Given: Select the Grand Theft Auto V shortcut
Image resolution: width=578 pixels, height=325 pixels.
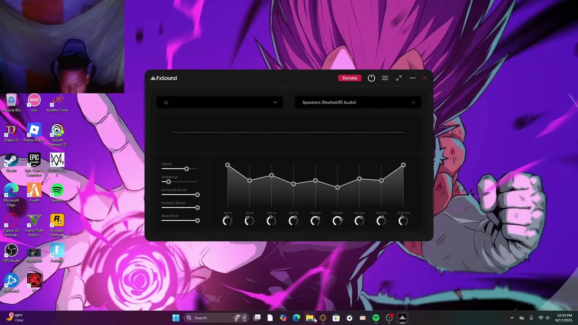Looking at the screenshot, I should pos(34,226).
